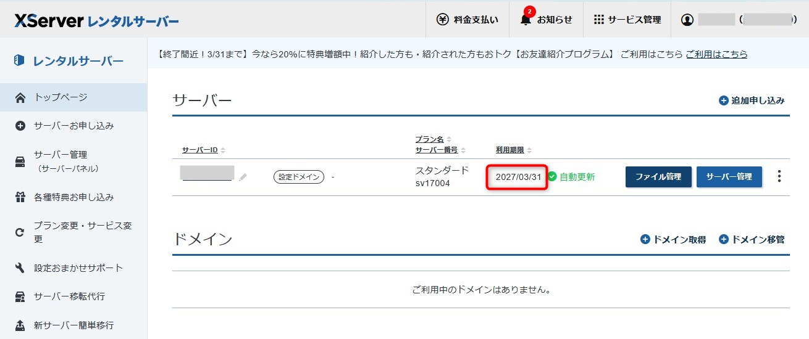809x339 pixels.
Task: Click ドメイン移管 plus link
Action: coord(752,239)
